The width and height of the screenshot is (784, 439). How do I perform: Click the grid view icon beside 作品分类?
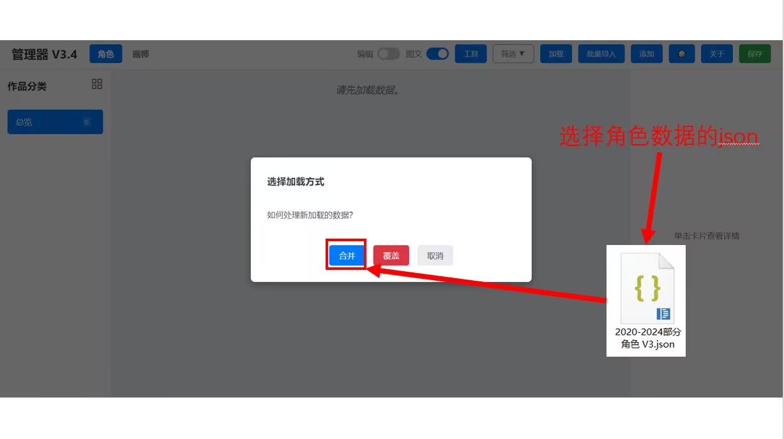(x=97, y=84)
